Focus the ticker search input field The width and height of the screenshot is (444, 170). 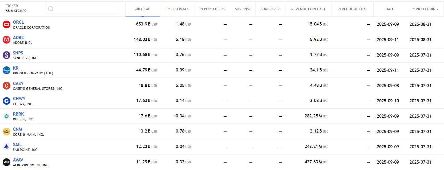coord(82,9)
